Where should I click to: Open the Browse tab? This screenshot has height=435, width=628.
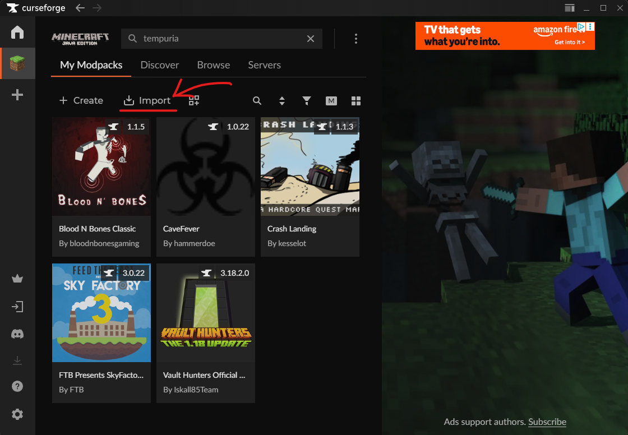coord(214,65)
